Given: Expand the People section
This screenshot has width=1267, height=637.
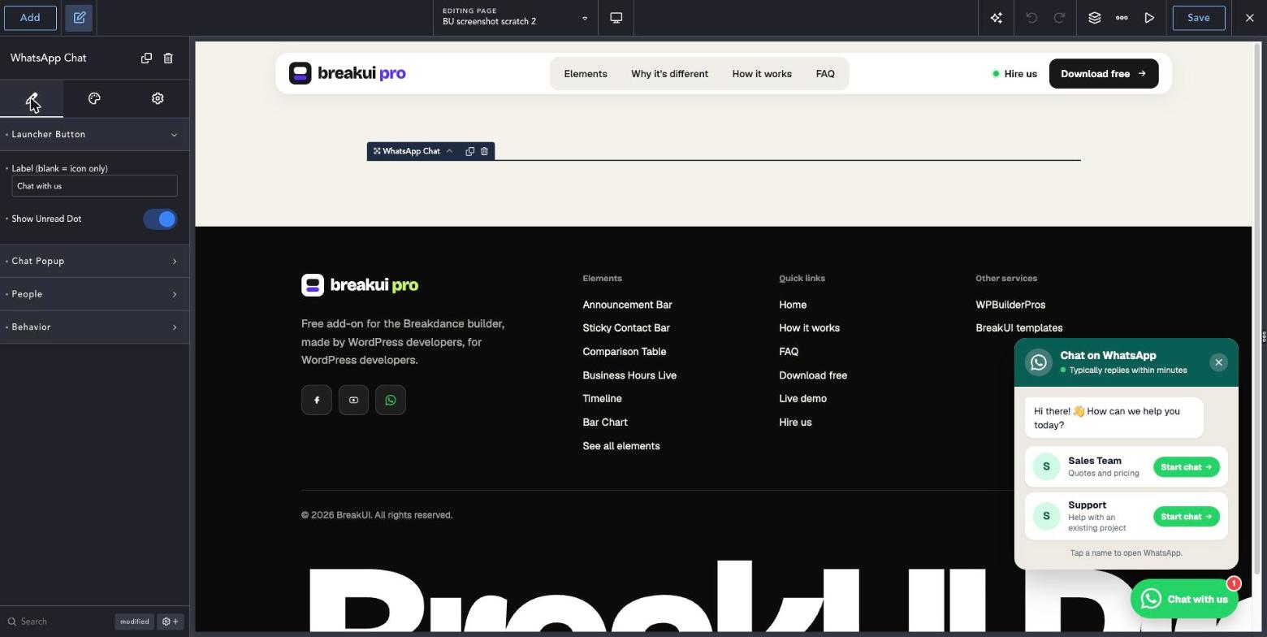Looking at the screenshot, I should (94, 294).
